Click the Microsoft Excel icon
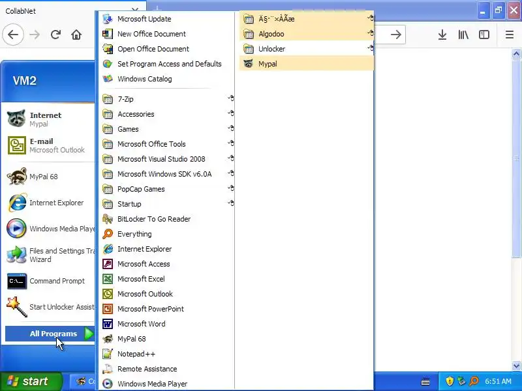Viewport: 522px width, 391px height. point(108,279)
